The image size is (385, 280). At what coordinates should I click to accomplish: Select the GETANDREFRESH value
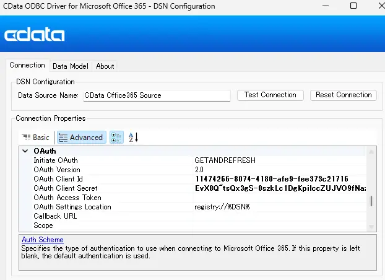coord(225,160)
